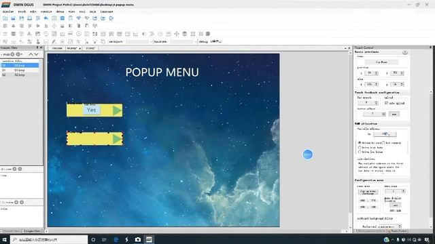Switch to the Welcome tab
Image resolution: width=435 pixels, height=244 pixels.
pyautogui.click(x=57, y=48)
